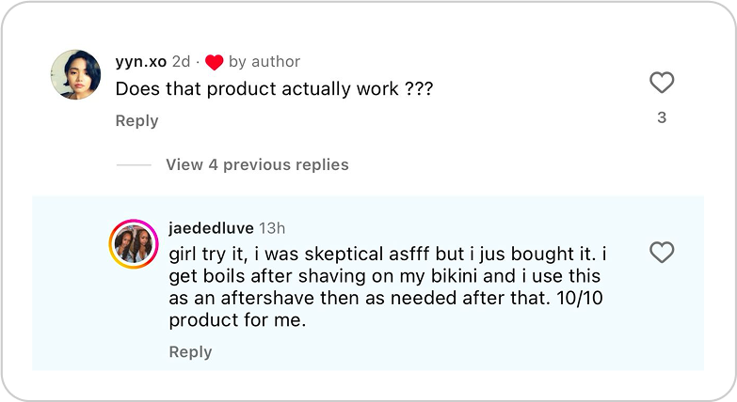
Task: Reply to jaededluve's comment
Action: (190, 351)
